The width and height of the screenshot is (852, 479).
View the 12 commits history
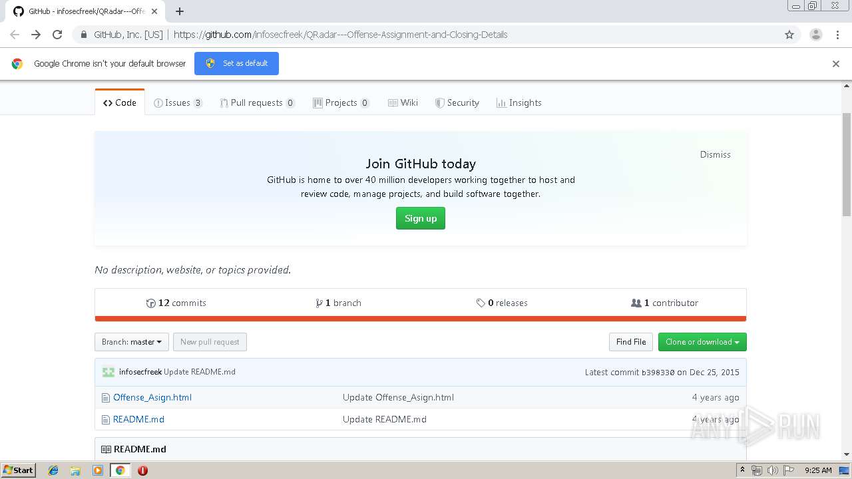pyautogui.click(x=176, y=303)
